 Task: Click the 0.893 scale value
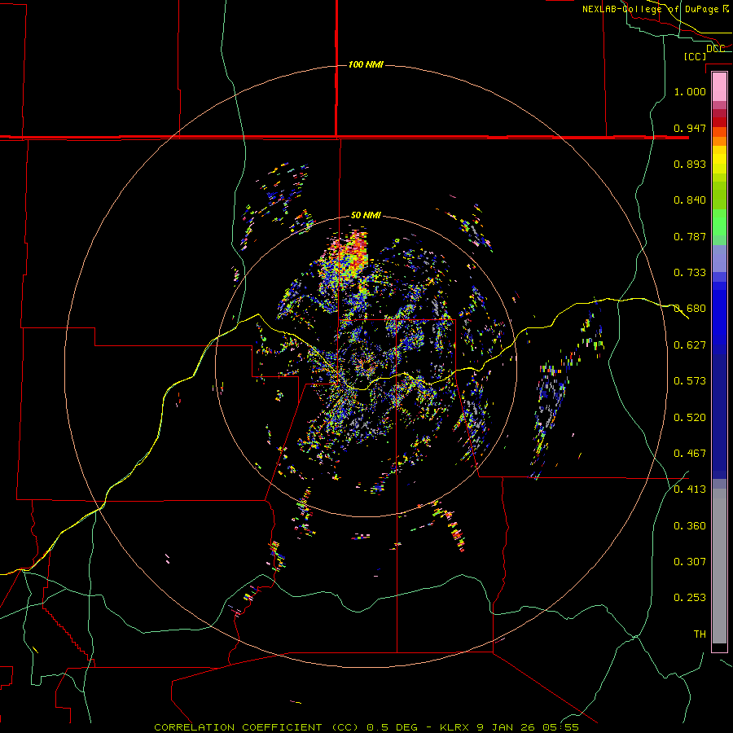[x=690, y=164]
